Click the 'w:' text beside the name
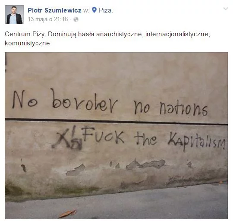233x221 pixels. (x=86, y=10)
